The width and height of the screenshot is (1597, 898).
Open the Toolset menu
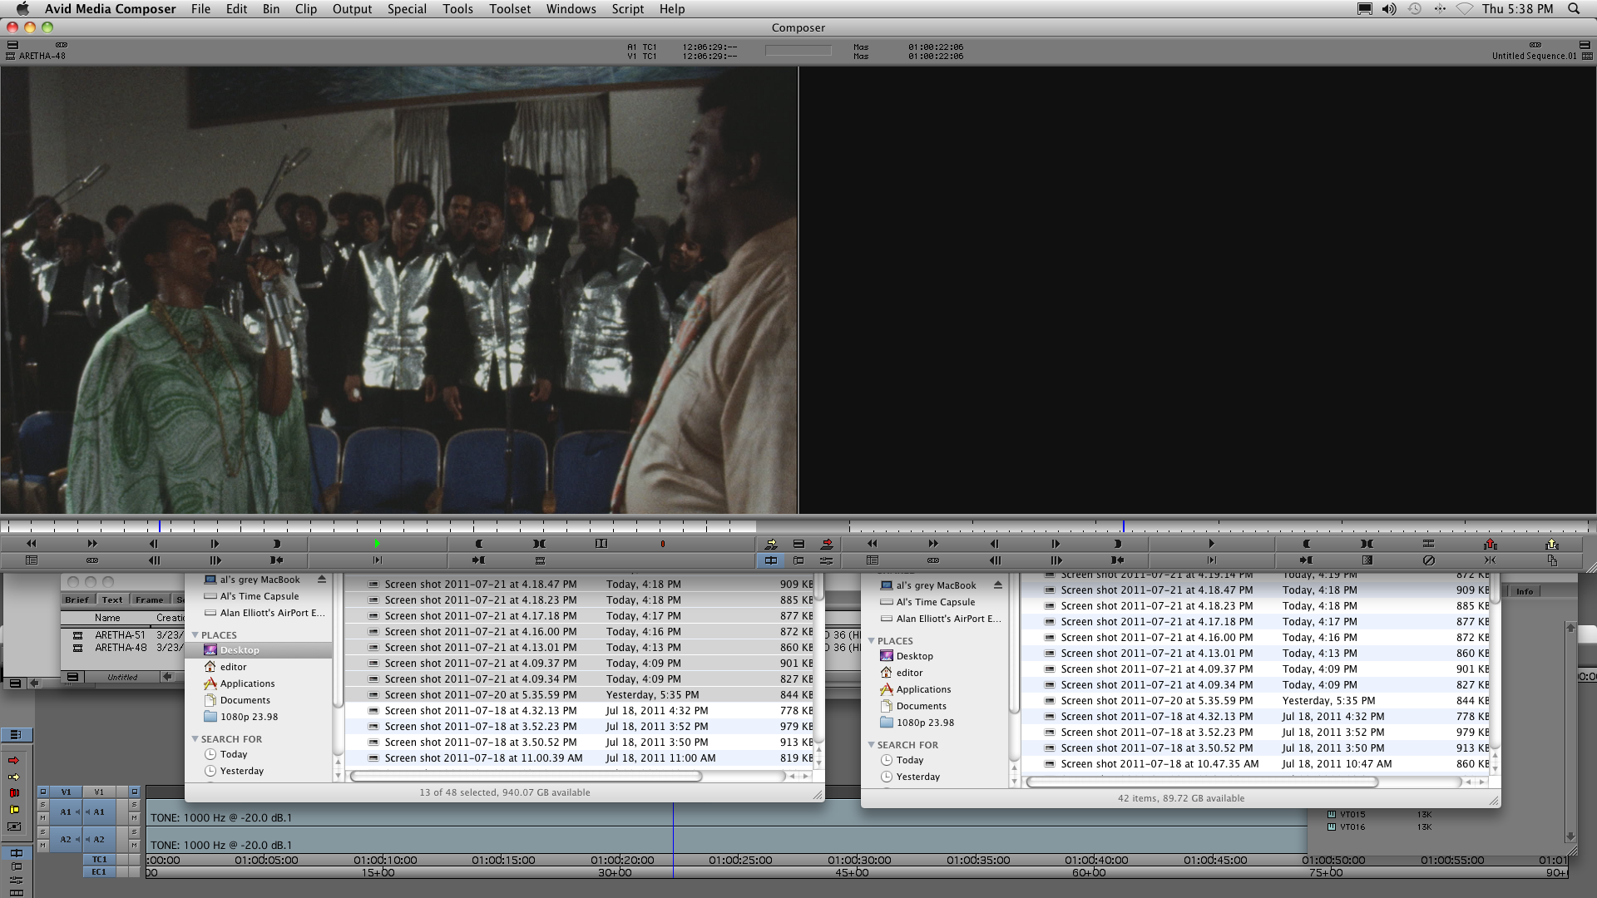(509, 9)
